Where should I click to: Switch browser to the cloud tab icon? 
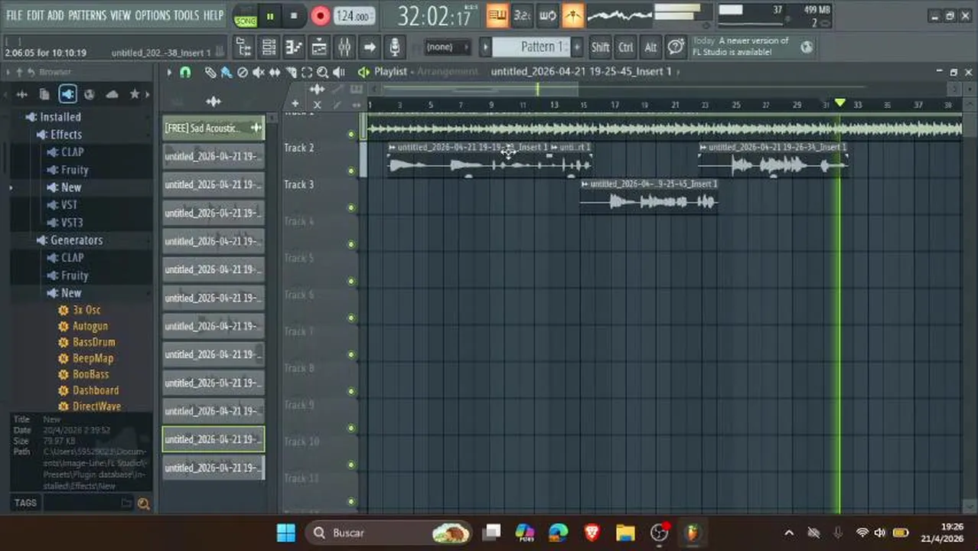point(112,94)
